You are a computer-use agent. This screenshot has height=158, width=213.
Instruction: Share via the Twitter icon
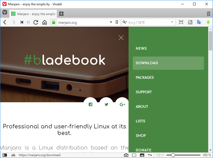coord(106,104)
